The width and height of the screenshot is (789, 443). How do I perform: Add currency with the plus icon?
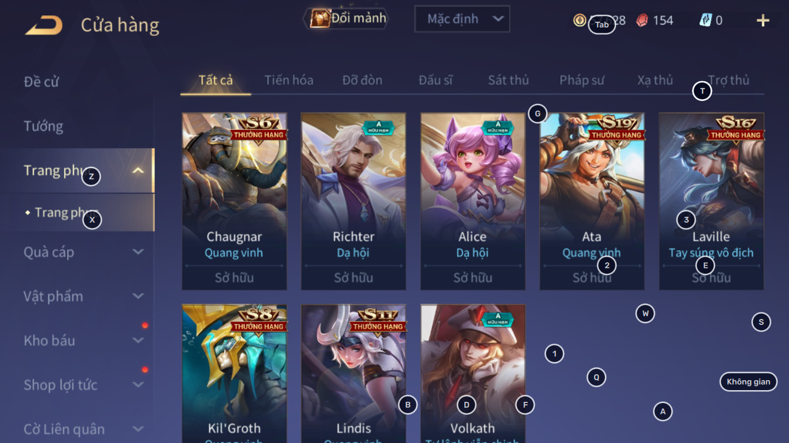coord(763,21)
